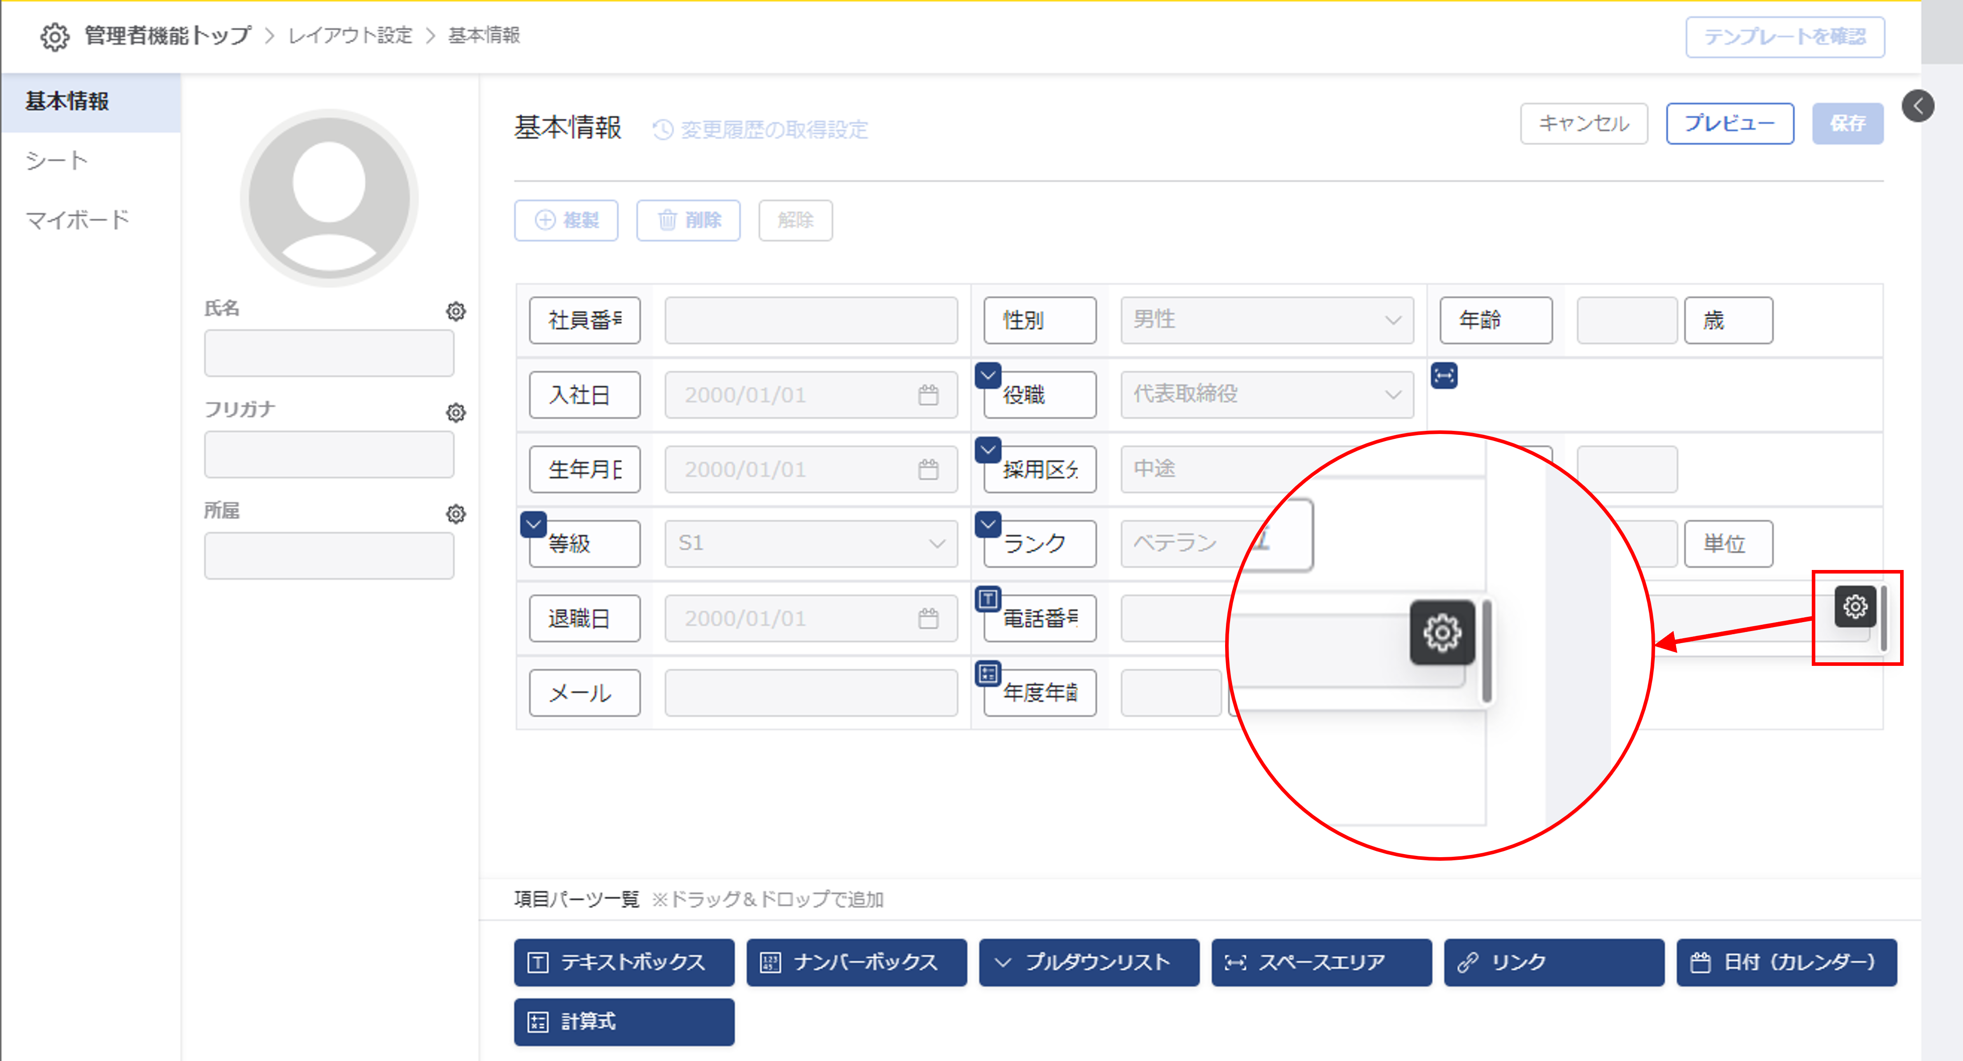The height and width of the screenshot is (1061, 1963).
Task: Open settings gear for フリガナ field
Action: pos(456,413)
